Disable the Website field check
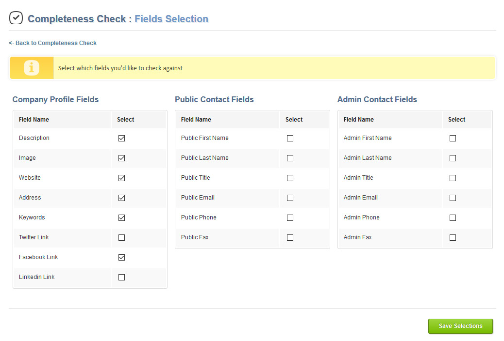504x341 pixels. coord(121,178)
